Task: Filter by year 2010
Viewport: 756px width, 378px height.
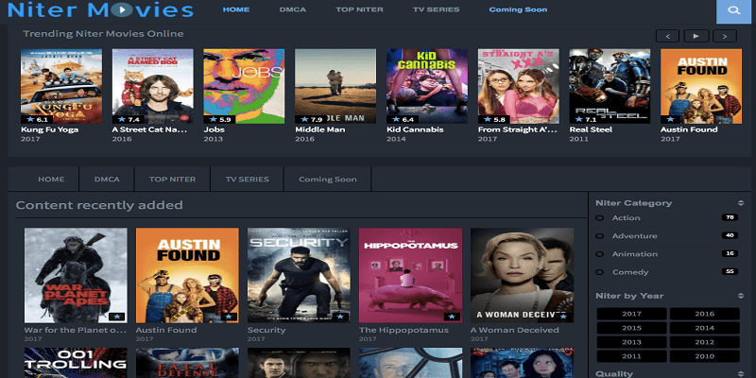Action: pos(704,356)
